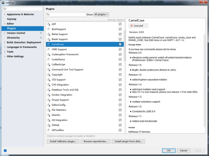Expand the Tools settings node

pyautogui.click(x=5, y=52)
